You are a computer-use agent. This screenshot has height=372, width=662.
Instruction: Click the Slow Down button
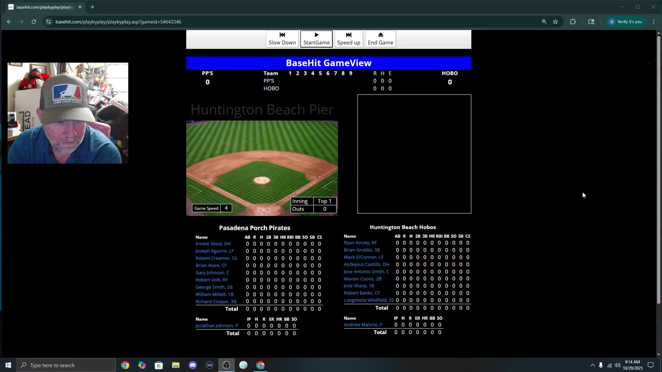(x=282, y=39)
